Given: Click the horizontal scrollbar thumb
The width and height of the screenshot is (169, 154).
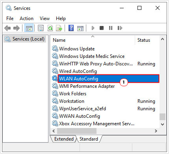Looking at the screenshot, I should [x=77, y=131].
